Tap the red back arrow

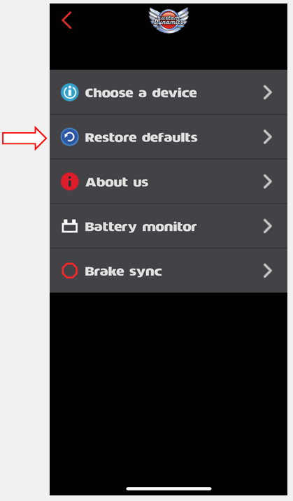(66, 20)
